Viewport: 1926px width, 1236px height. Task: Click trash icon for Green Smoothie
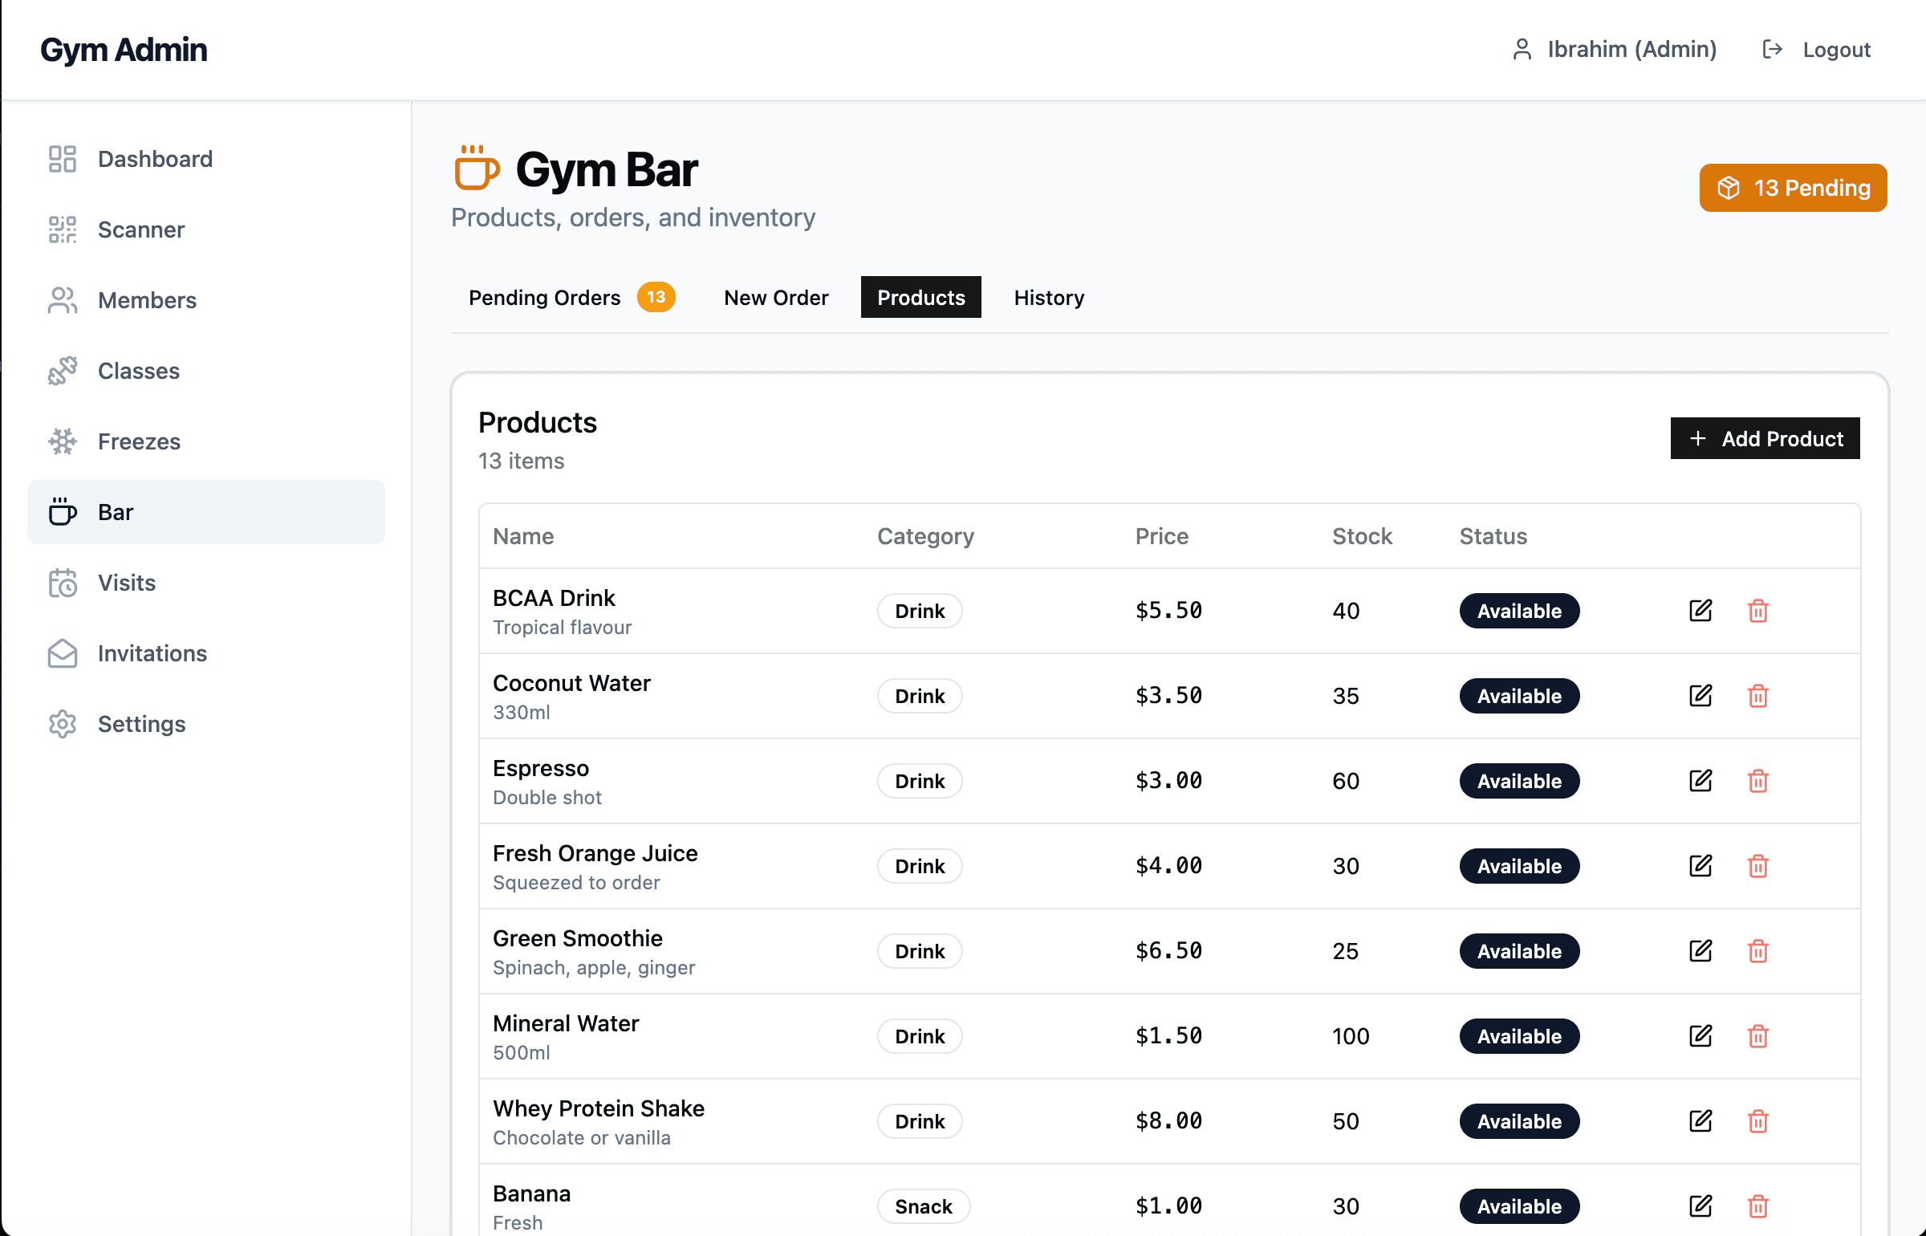(x=1757, y=951)
